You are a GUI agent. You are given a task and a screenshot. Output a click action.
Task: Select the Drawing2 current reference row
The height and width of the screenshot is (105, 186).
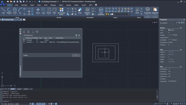pyautogui.click(x=52, y=40)
